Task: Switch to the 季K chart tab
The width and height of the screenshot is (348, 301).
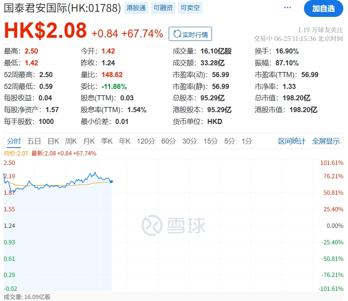Action: (x=107, y=141)
